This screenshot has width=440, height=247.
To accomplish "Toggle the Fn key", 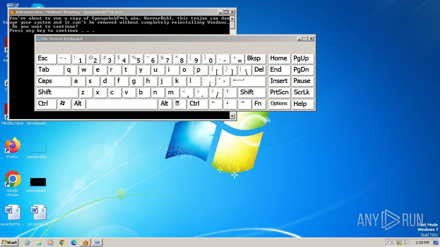I will click(x=259, y=104).
